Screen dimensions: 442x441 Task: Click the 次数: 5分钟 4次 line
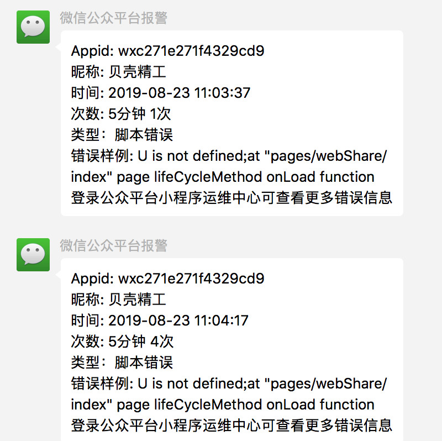122,341
